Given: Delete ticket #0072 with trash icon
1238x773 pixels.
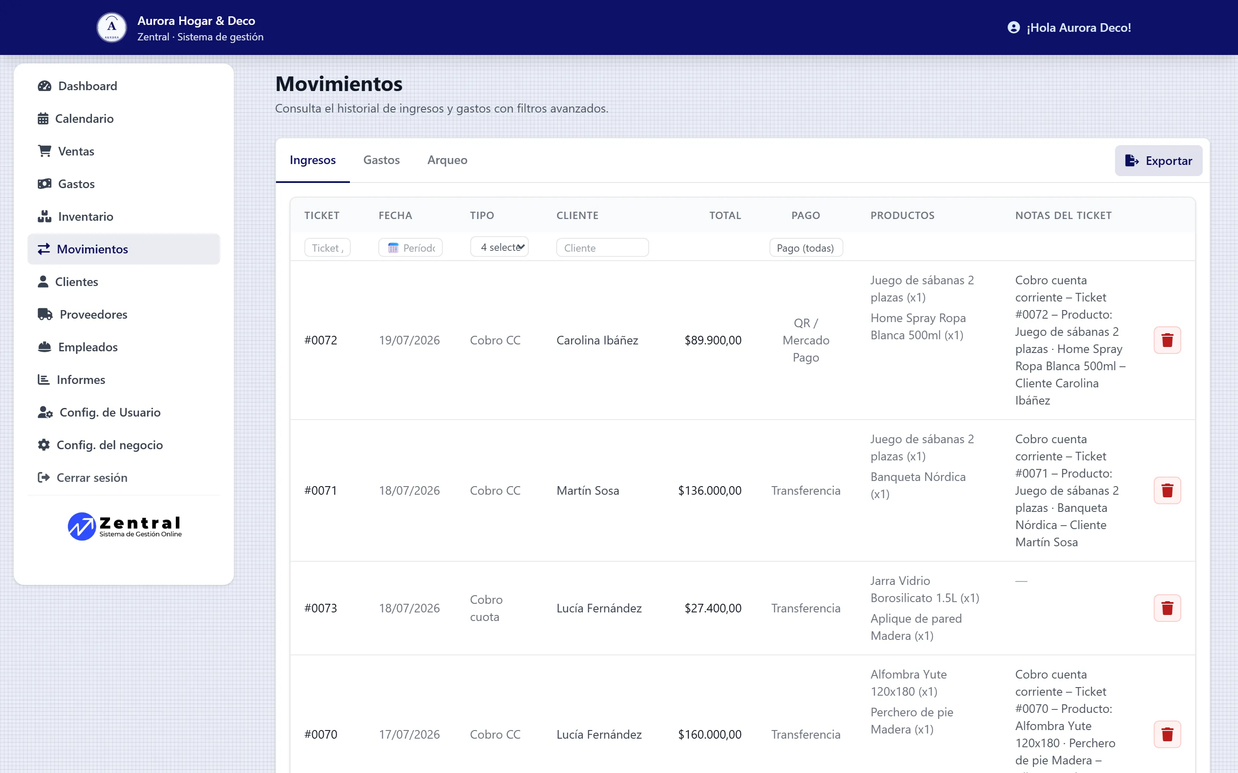Looking at the screenshot, I should pyautogui.click(x=1167, y=340).
